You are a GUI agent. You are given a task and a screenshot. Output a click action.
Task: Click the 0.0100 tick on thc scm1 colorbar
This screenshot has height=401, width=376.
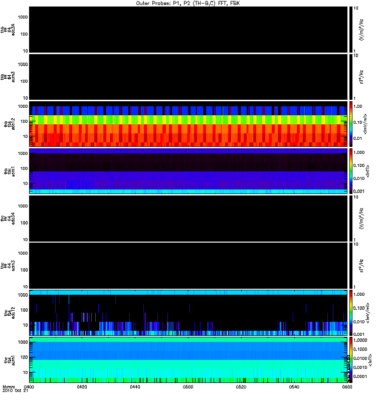tap(360, 358)
